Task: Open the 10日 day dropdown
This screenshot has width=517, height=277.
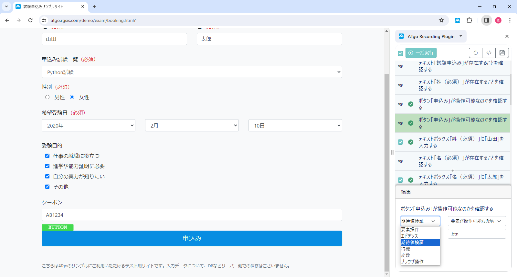Action: pos(295,125)
